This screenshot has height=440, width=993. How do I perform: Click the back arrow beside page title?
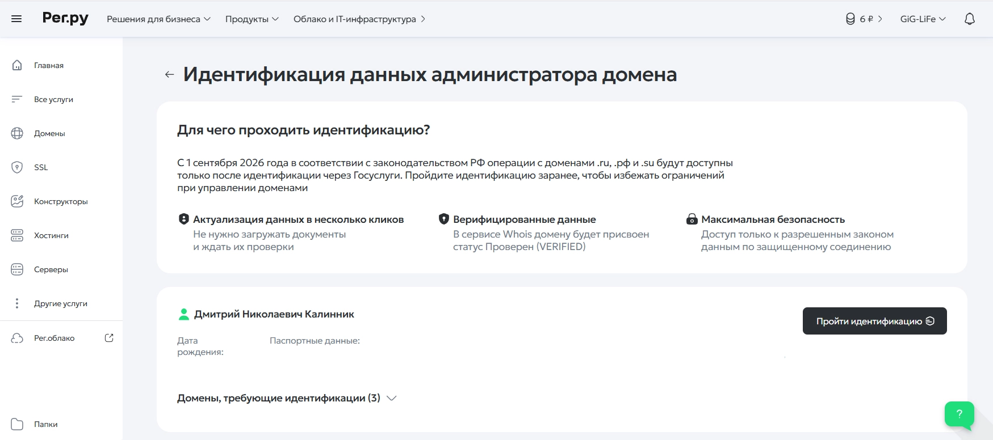click(169, 75)
